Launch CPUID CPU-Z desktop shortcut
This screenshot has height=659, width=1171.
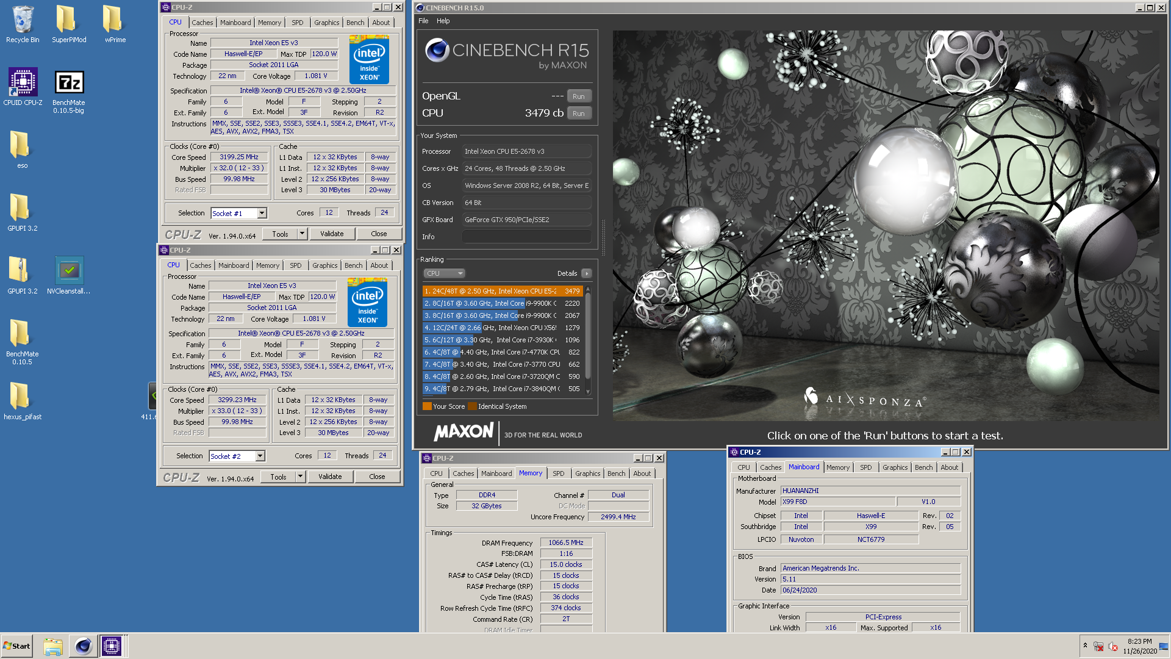pos(23,87)
